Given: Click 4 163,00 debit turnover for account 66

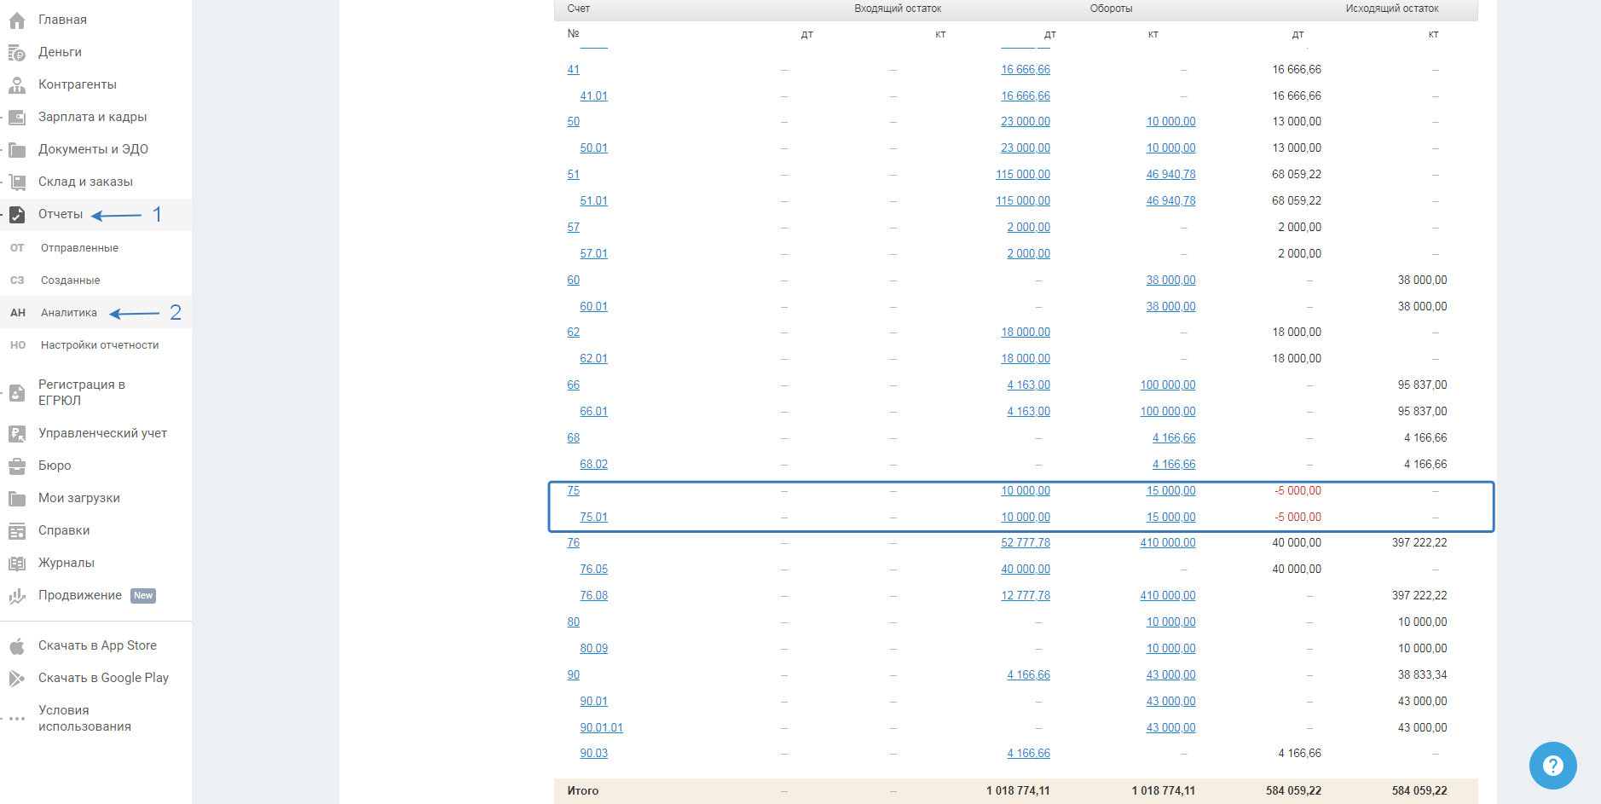Looking at the screenshot, I should coord(1028,385).
